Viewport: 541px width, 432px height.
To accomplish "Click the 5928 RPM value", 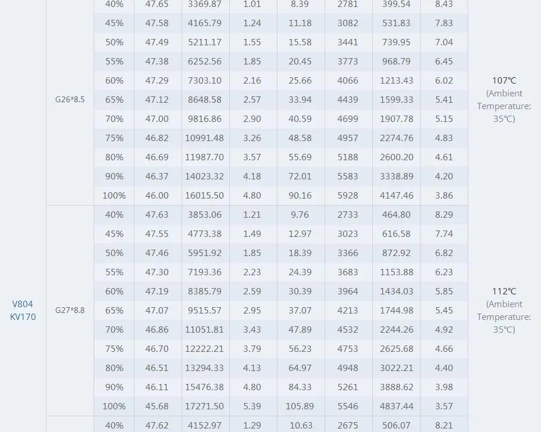I will coord(348,196).
